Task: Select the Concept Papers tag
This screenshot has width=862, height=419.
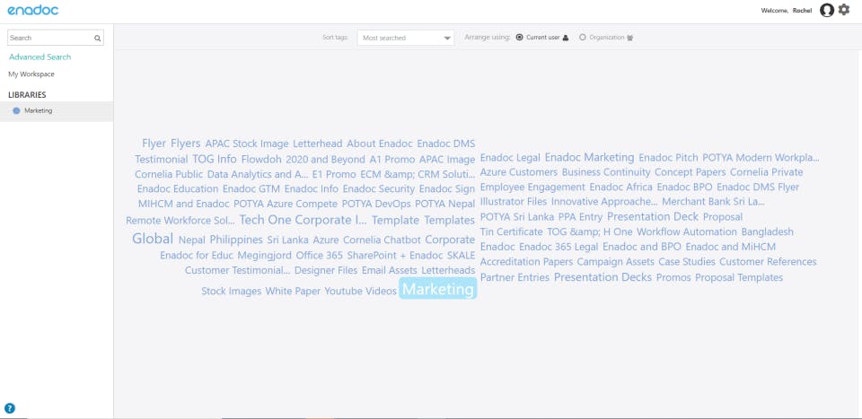Action: point(690,172)
